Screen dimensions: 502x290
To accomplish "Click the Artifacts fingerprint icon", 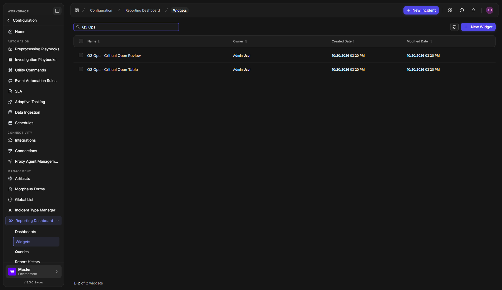I will (10, 178).
